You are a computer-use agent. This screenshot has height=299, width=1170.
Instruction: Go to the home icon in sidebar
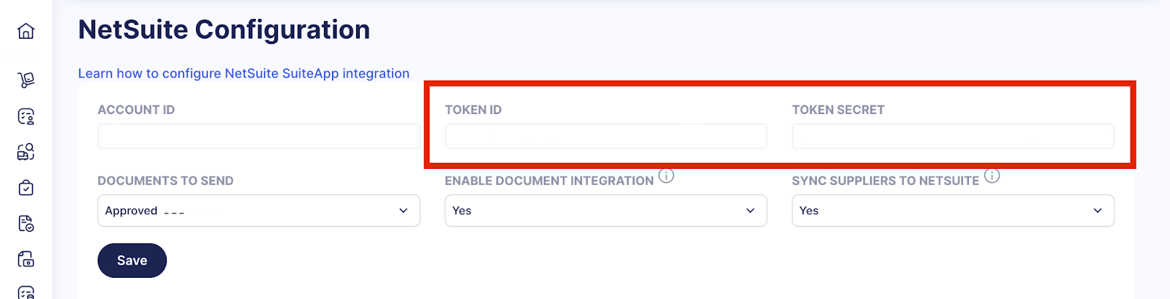coord(26,31)
